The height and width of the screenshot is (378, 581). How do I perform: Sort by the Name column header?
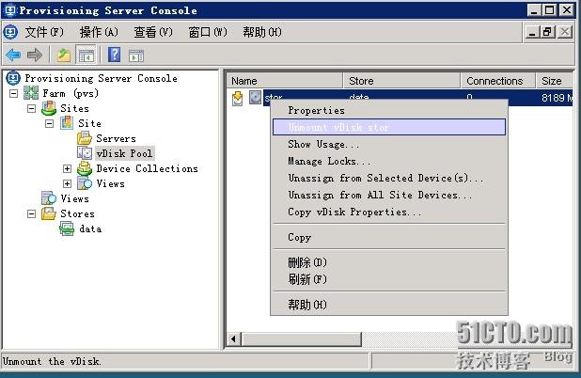[x=285, y=81]
